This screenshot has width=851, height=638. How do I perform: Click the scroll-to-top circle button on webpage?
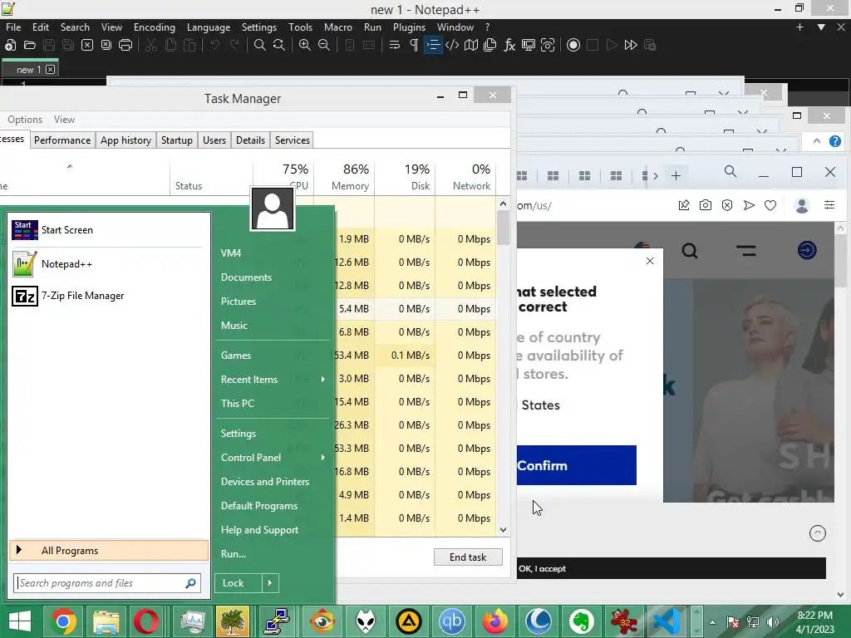(x=818, y=533)
